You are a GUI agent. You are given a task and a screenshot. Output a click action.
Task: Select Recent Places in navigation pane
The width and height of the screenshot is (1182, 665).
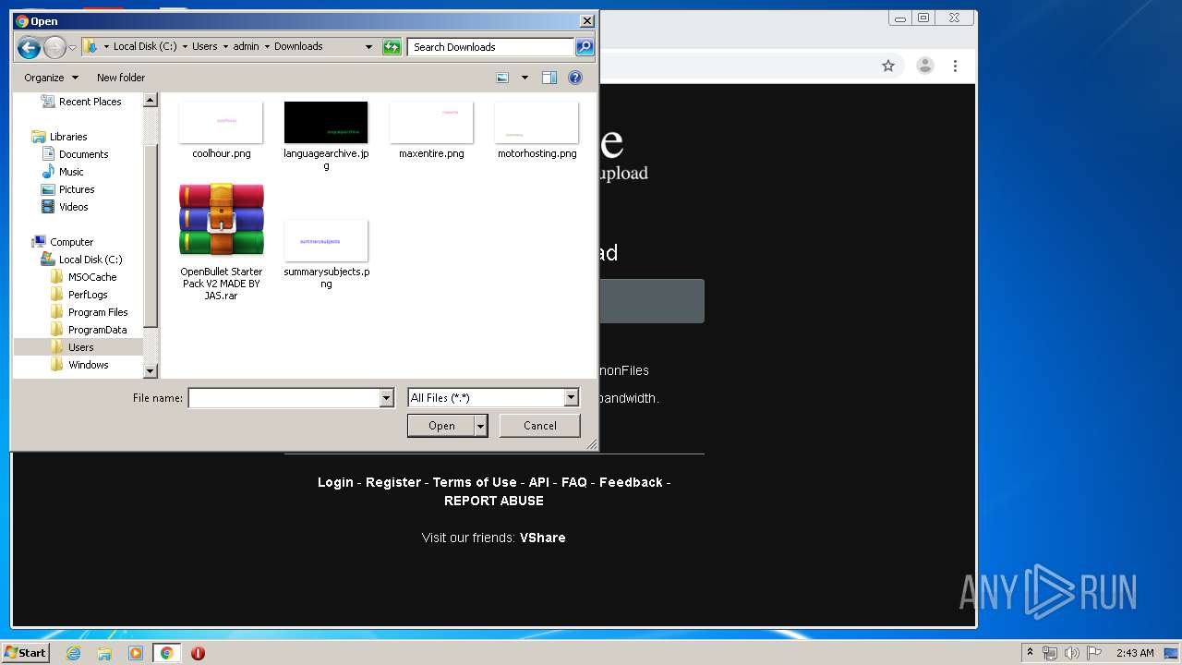pos(81,102)
